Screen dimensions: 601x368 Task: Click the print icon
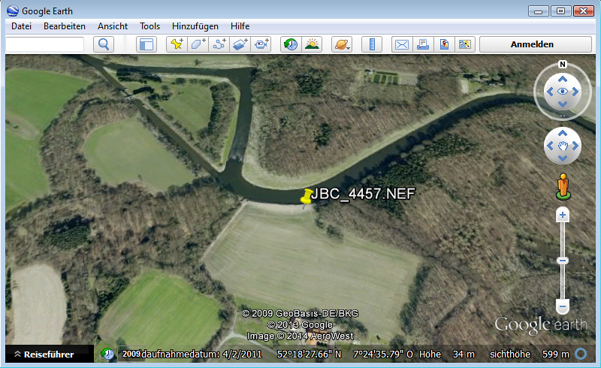click(423, 44)
